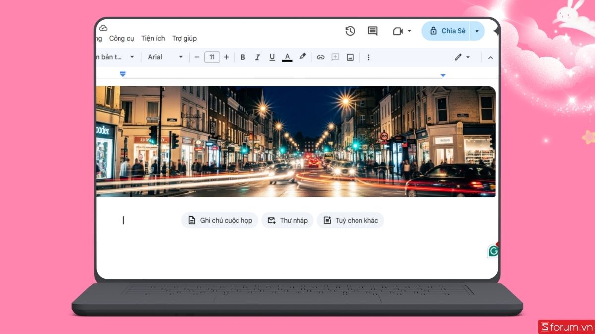
Task: Open the version history icon
Action: coord(350,31)
